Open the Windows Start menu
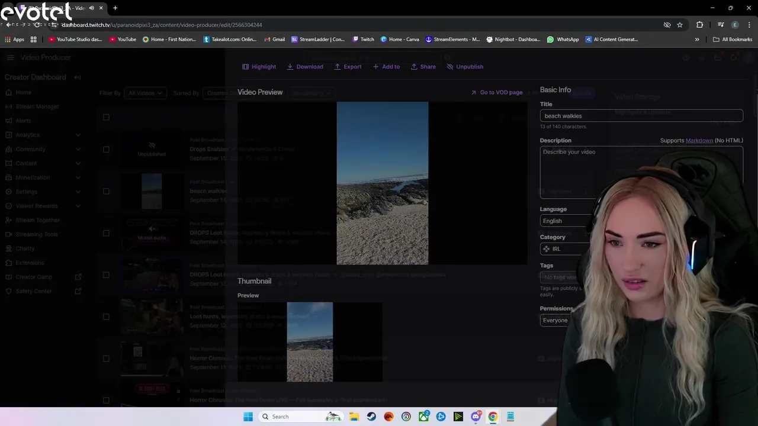The height and width of the screenshot is (426, 758). [x=248, y=417]
